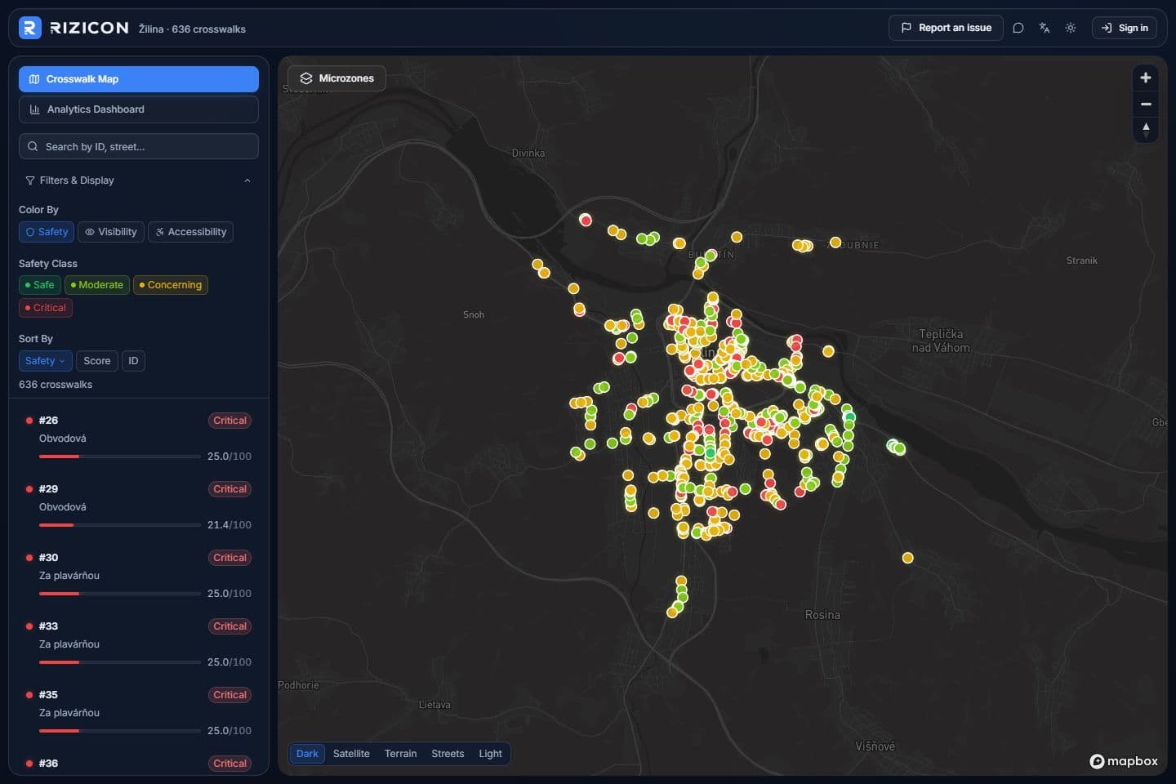Click the green markers cluster east of the river
1176x784 pixels.
(x=896, y=447)
